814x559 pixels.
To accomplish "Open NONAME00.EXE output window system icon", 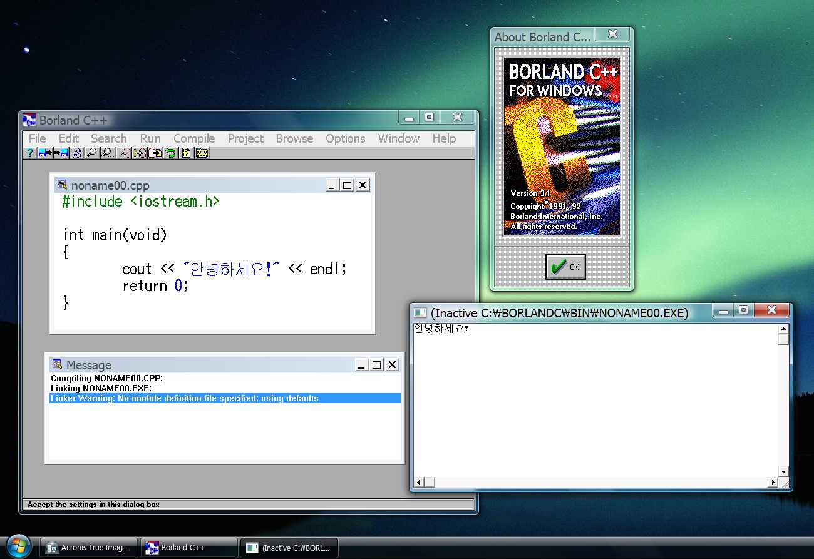I will 420,312.
